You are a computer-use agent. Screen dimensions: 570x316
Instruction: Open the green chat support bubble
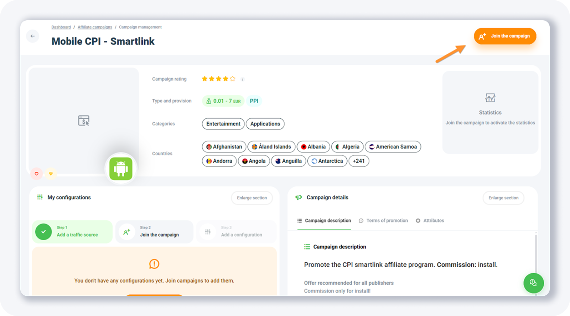point(533,283)
